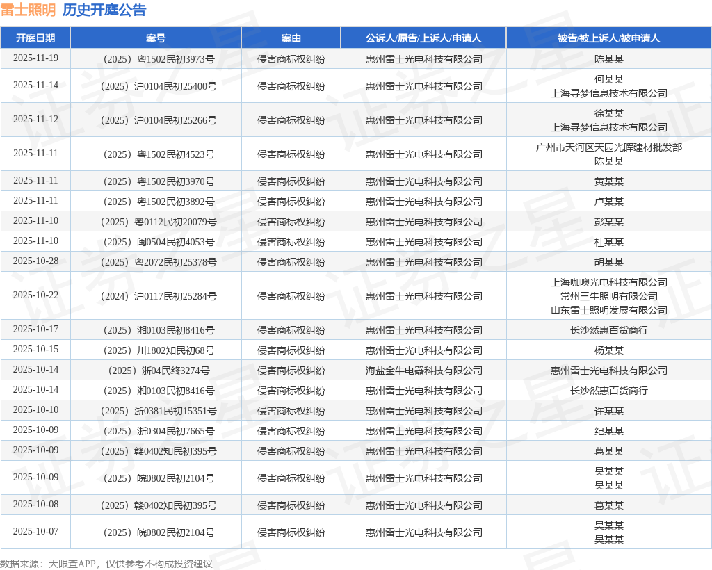Click defendant 许某某

pyautogui.click(x=609, y=411)
